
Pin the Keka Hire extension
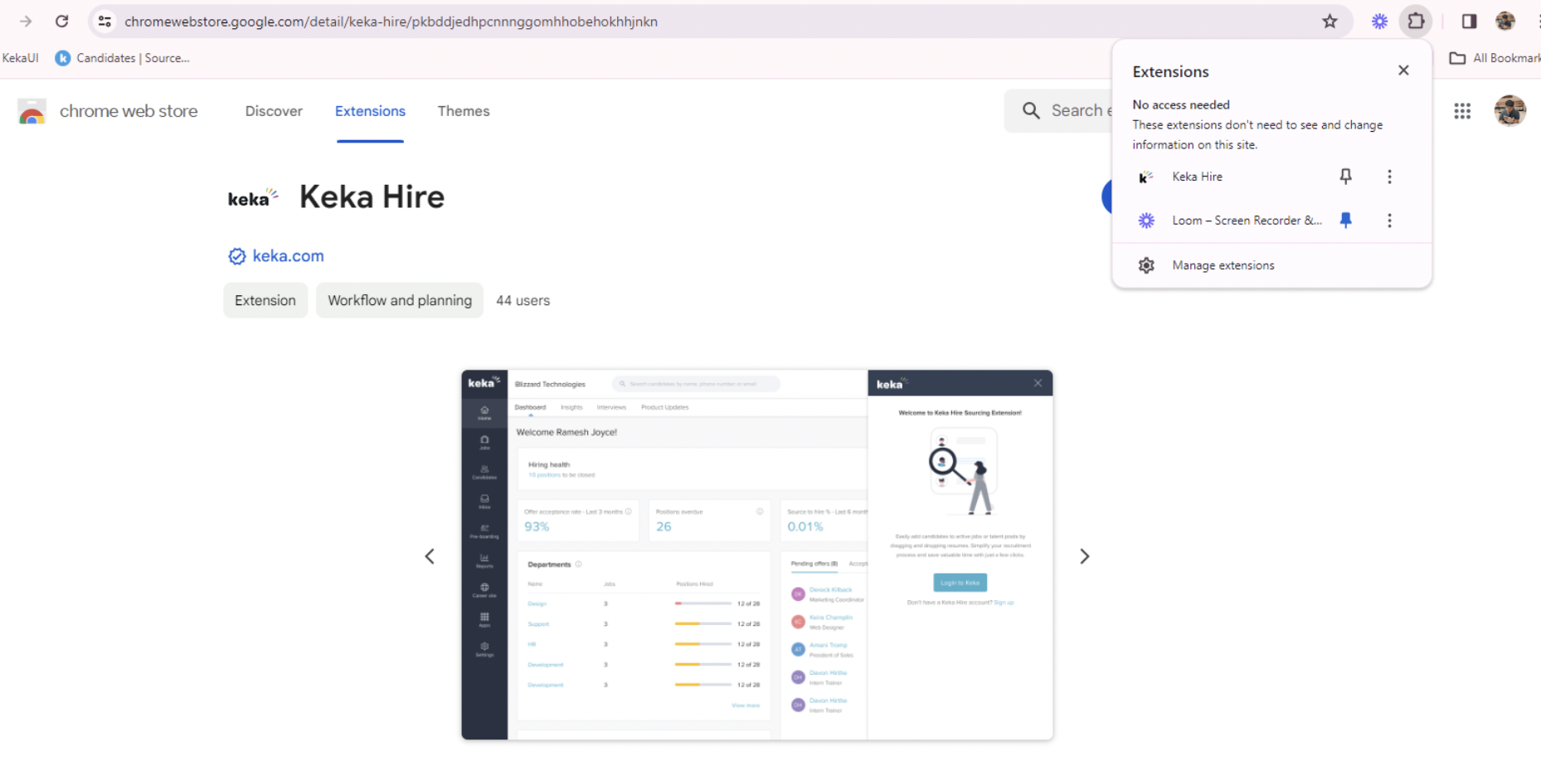1345,177
